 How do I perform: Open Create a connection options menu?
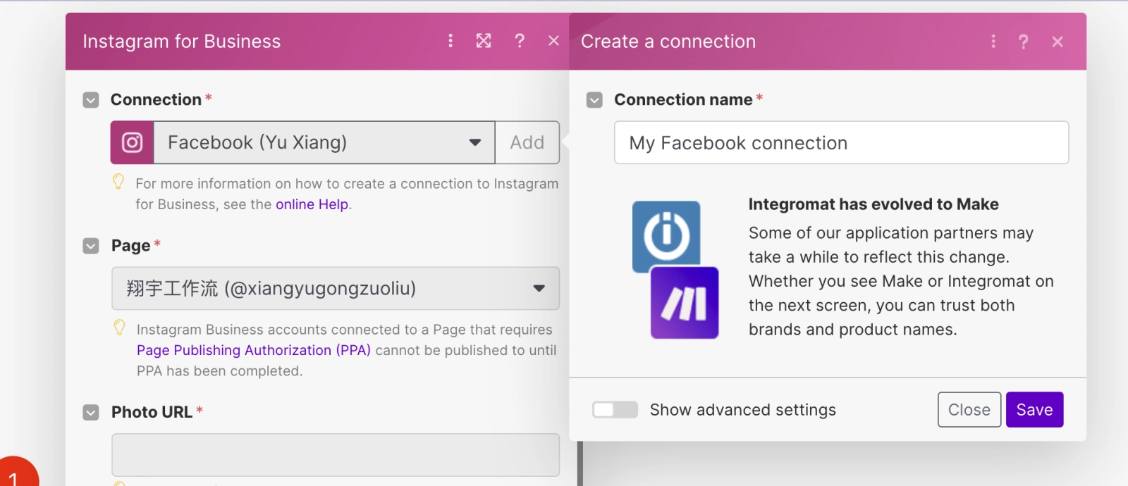pyautogui.click(x=993, y=42)
